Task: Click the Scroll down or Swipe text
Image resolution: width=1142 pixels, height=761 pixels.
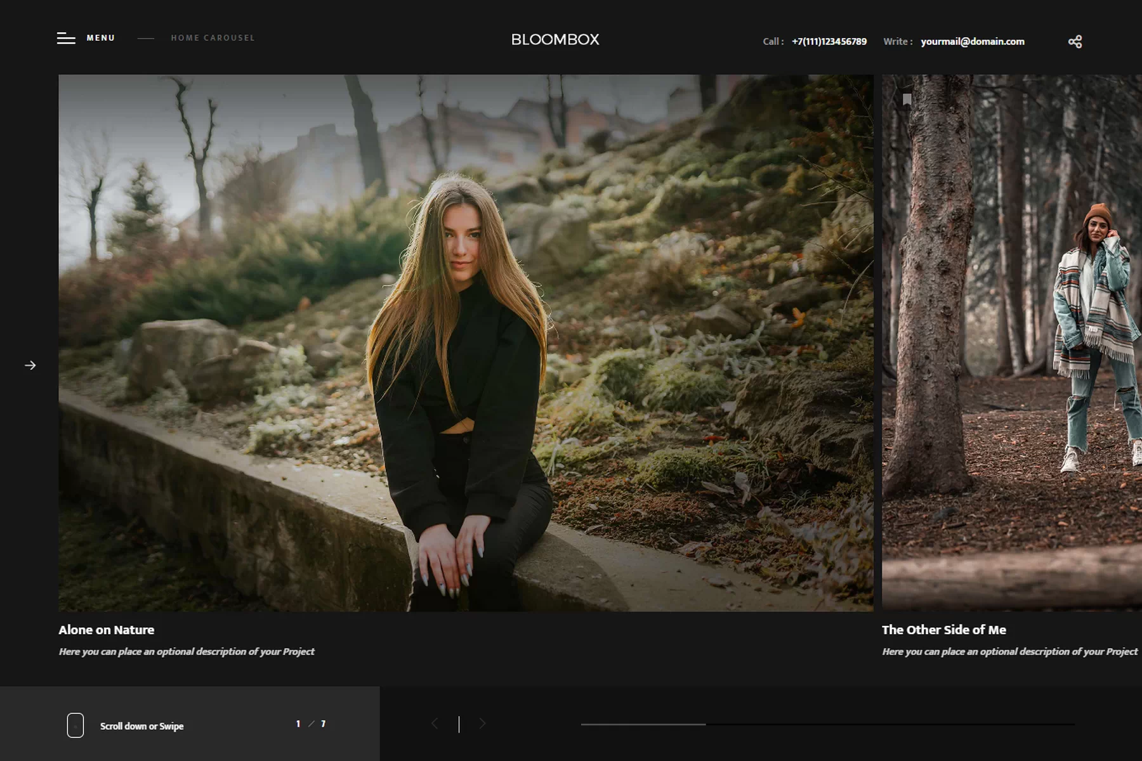Action: tap(141, 726)
